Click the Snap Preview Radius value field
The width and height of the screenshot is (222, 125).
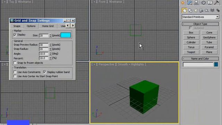point(44,45)
